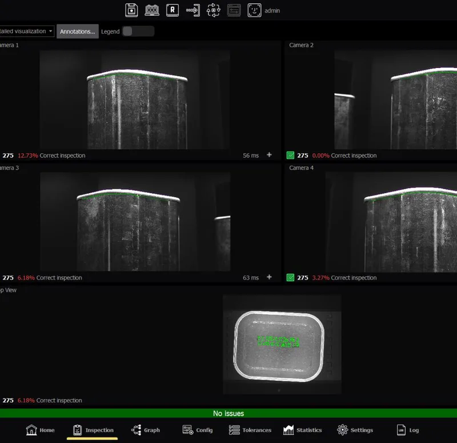This screenshot has height=443, width=457.
Task: Click the top view can image
Action: 282,345
